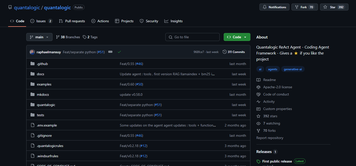356x166 pixels.
Task: Open the green Code dropdown button
Action: click(237, 37)
